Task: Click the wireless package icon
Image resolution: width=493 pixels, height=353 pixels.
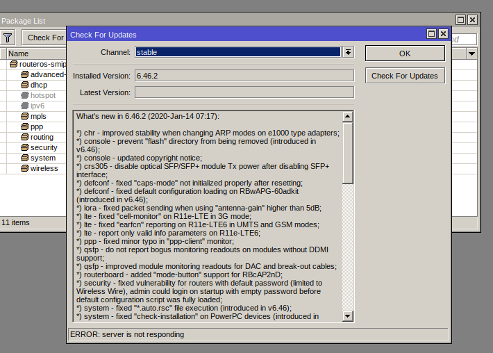Action: pyautogui.click(x=25, y=168)
